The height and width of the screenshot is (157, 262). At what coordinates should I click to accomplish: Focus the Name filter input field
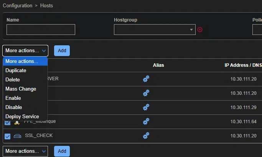(x=41, y=30)
